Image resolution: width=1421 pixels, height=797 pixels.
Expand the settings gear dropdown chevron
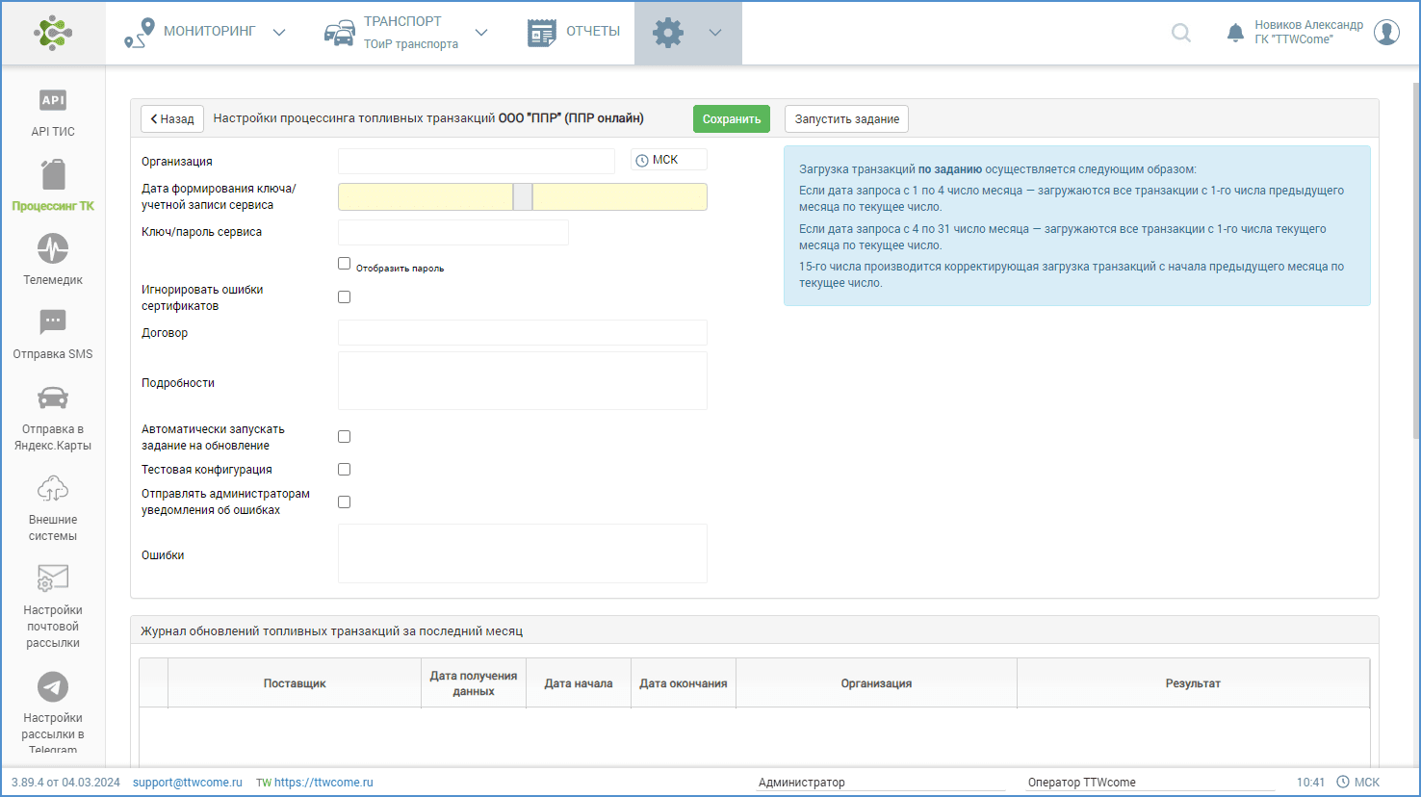point(715,33)
